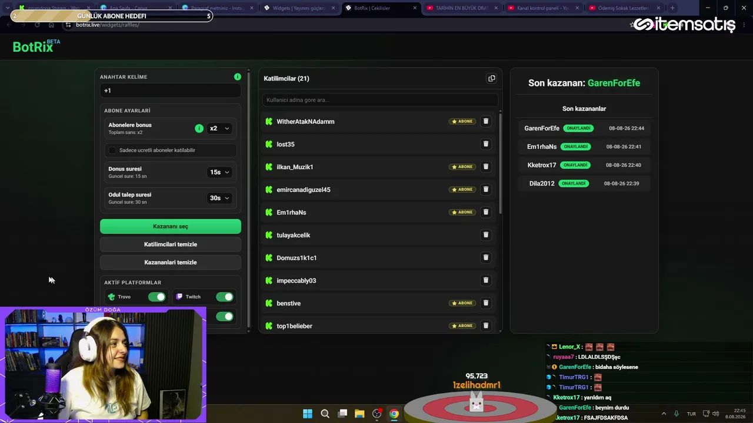Click 'Kazananlari temizle' button

click(x=171, y=262)
